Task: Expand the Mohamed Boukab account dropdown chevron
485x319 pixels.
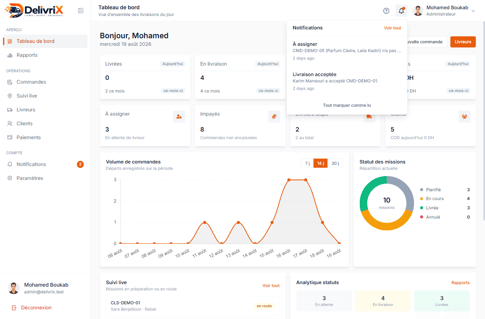Action: point(473,11)
